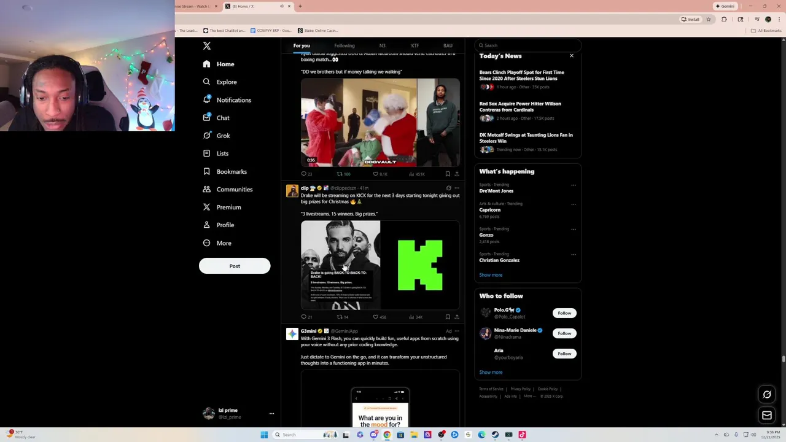
Task: Repost the Drake KICK post
Action: click(x=340, y=317)
